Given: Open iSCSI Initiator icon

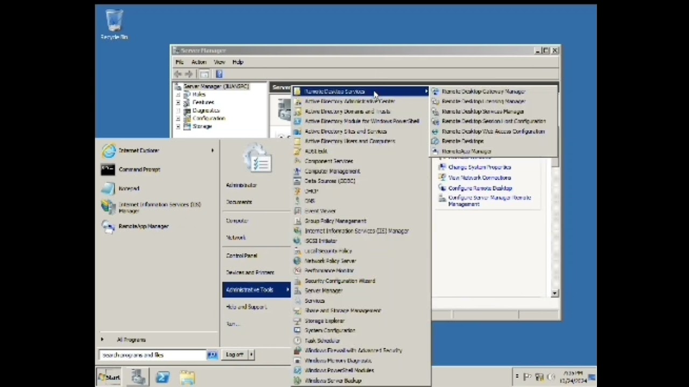Looking at the screenshot, I should point(298,241).
